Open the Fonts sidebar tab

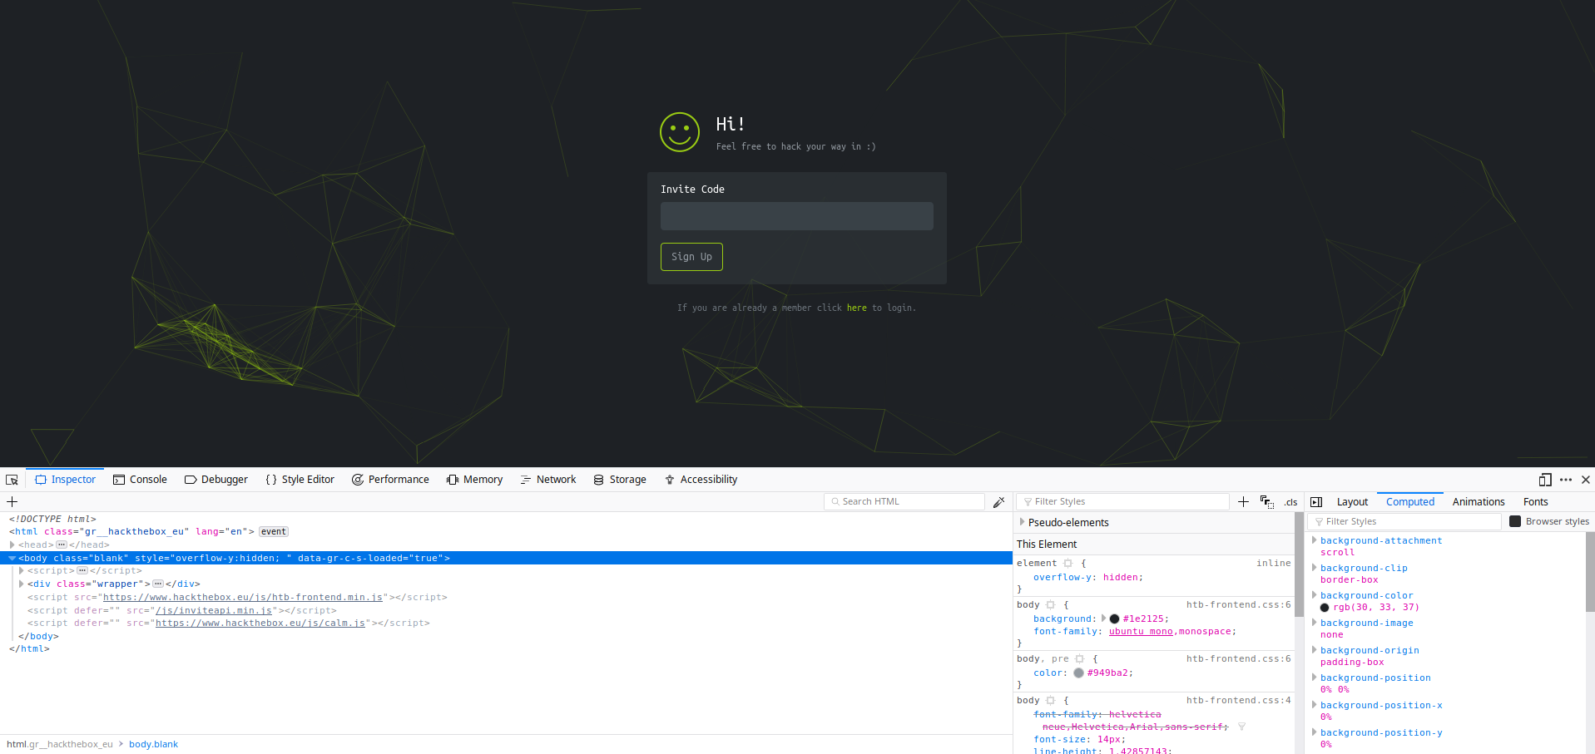pyautogui.click(x=1536, y=502)
